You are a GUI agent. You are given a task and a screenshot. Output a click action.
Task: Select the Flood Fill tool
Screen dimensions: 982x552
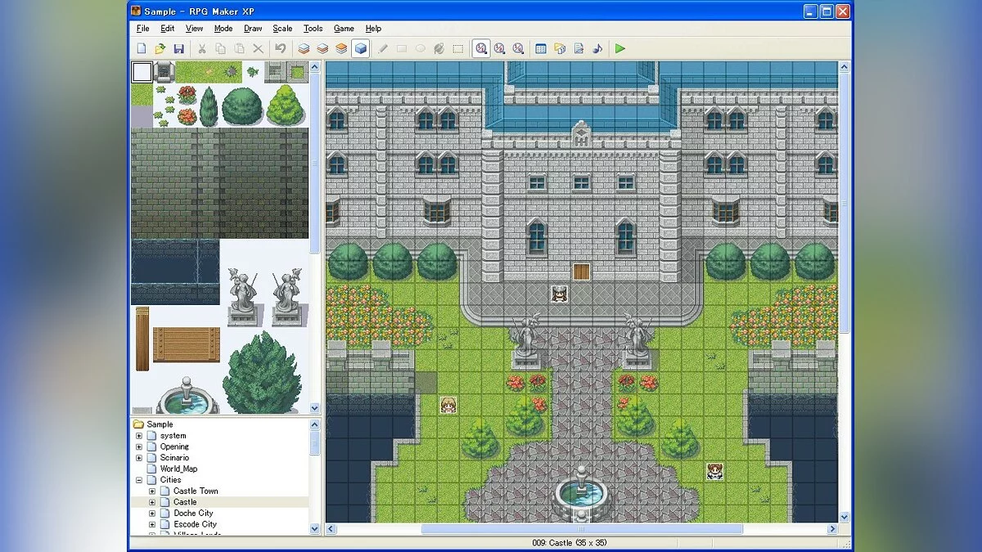439,49
